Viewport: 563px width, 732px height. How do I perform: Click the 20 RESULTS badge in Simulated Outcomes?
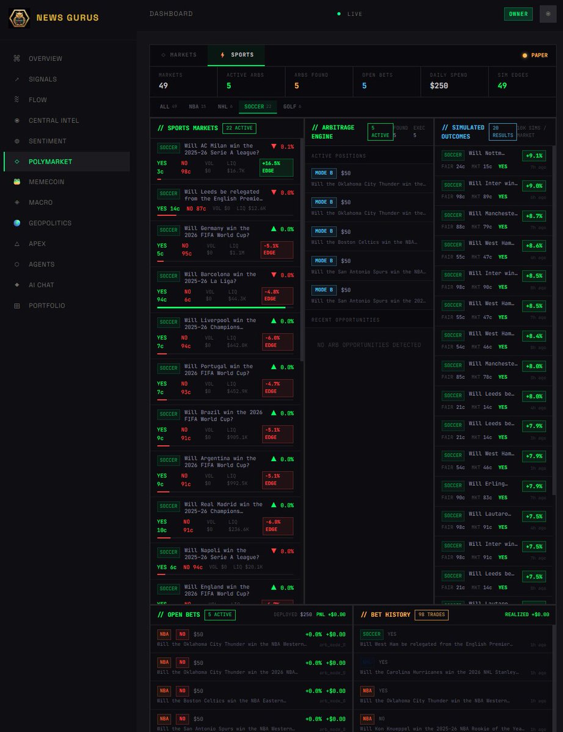pos(503,132)
